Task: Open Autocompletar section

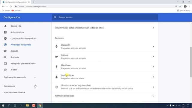Action: 17,32
